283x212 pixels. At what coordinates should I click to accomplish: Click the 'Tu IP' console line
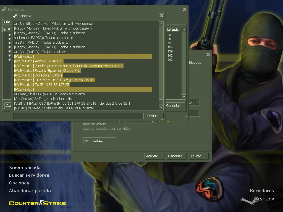coord(42,84)
